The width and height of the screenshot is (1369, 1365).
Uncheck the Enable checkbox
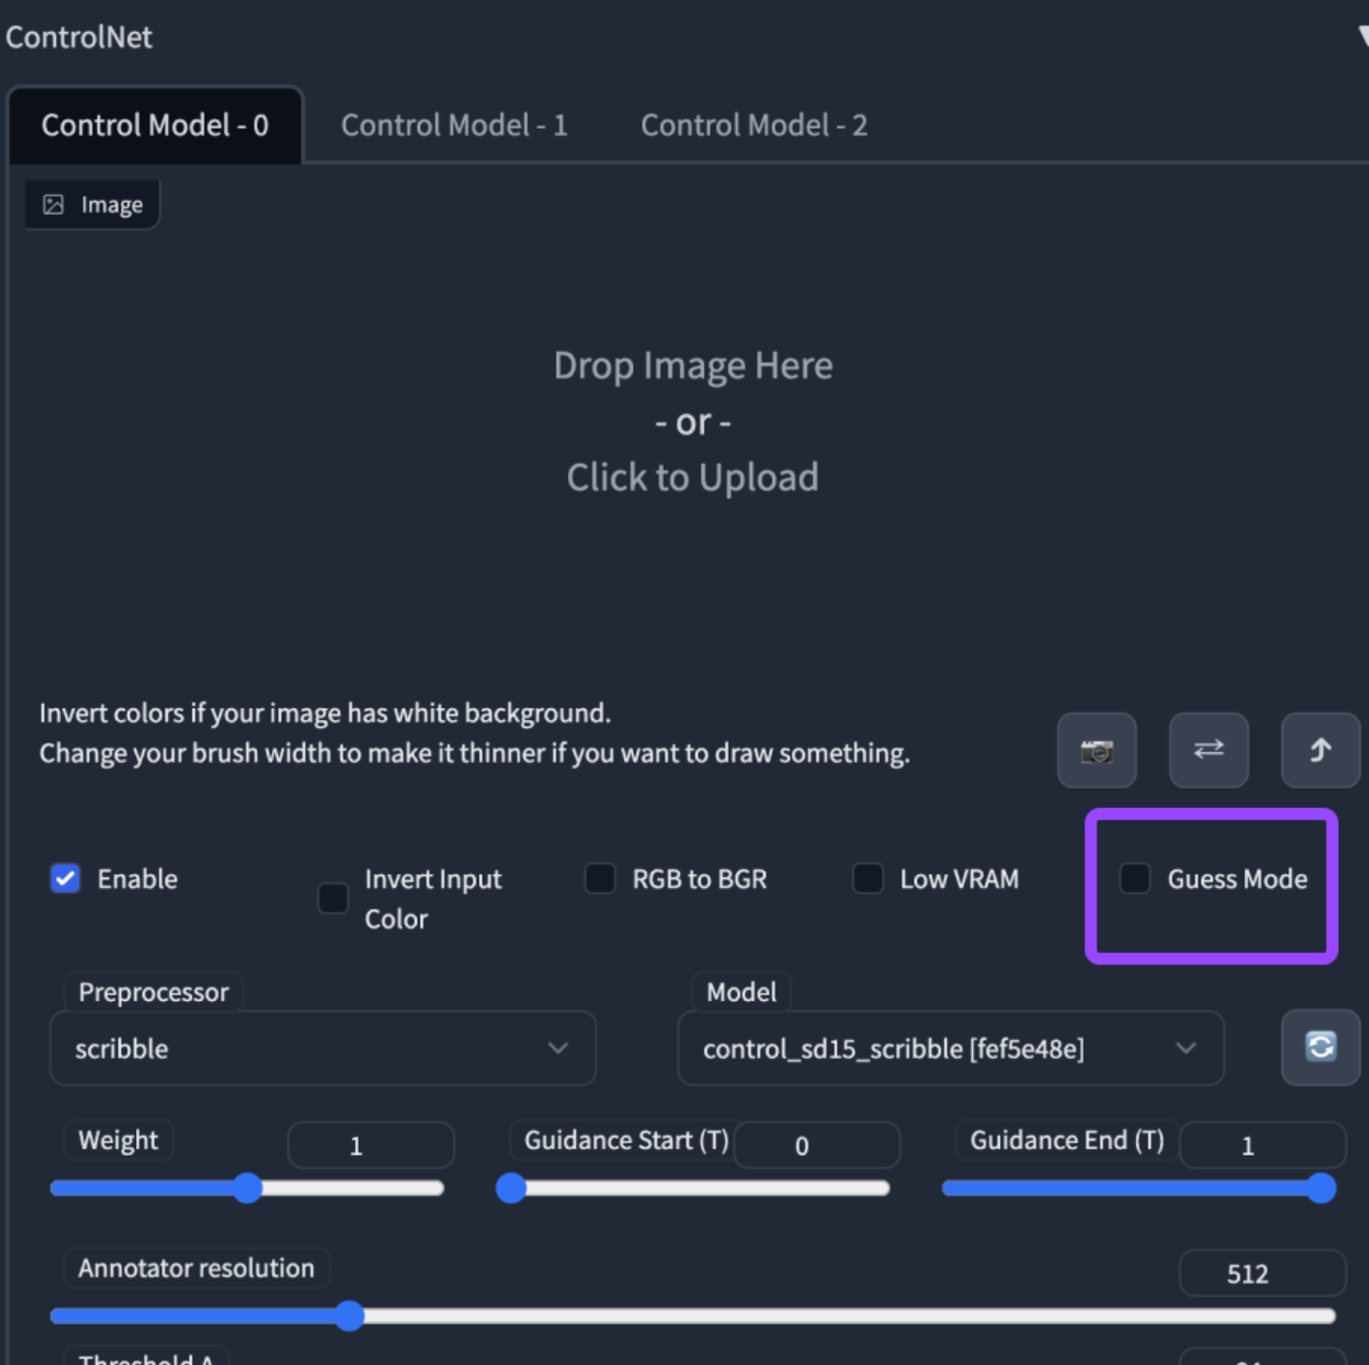pos(66,879)
